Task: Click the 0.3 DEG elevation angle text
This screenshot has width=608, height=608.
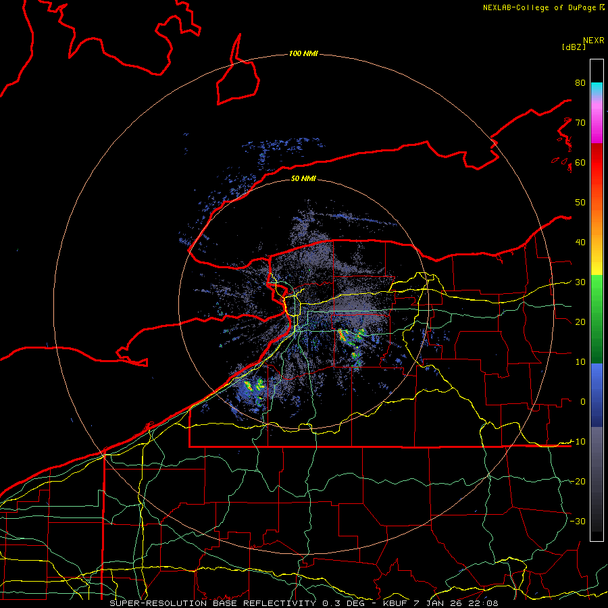Action: (x=345, y=603)
